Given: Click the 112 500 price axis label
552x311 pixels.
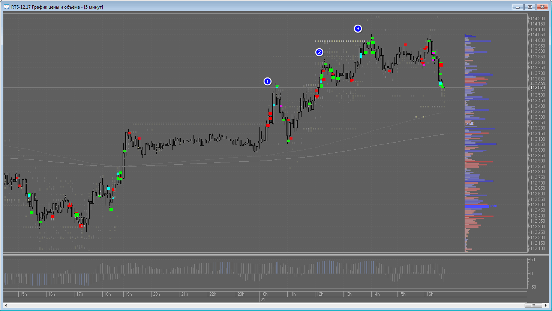Looking at the screenshot, I should click(x=537, y=205).
